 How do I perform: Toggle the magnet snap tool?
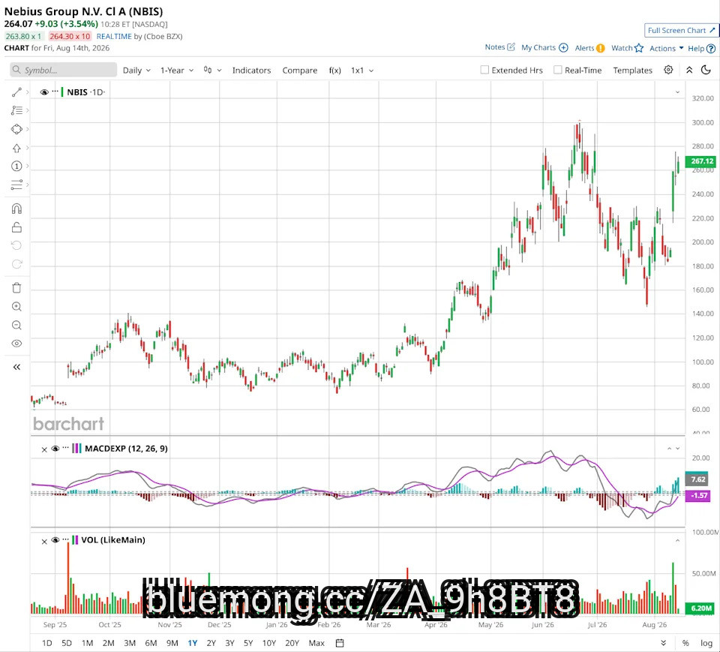point(16,209)
